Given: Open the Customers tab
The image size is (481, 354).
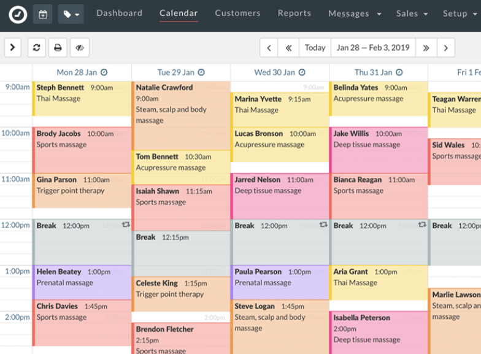Looking at the screenshot, I should [x=237, y=13].
